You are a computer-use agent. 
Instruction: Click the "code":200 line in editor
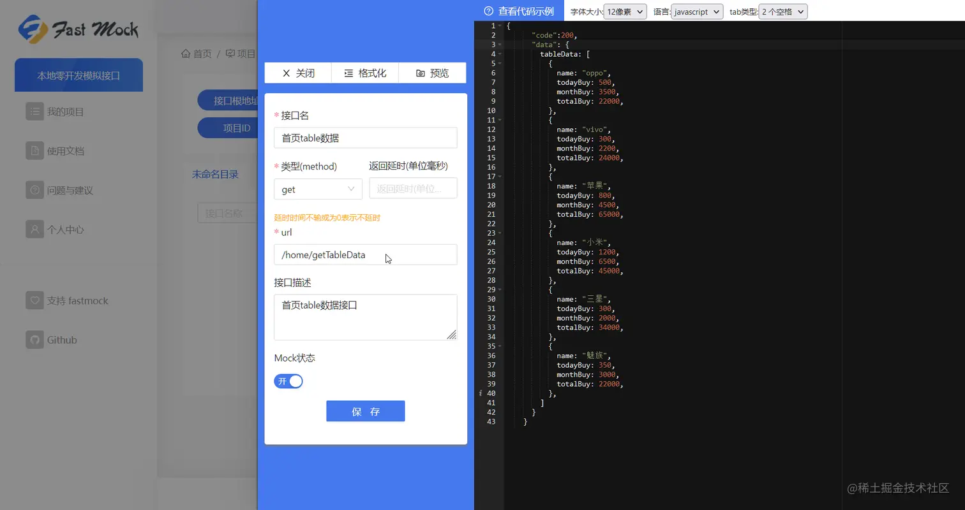(554, 35)
